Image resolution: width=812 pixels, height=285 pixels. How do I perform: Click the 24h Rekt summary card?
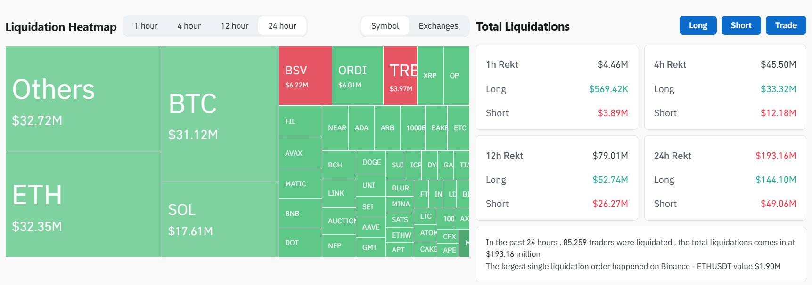click(724, 178)
